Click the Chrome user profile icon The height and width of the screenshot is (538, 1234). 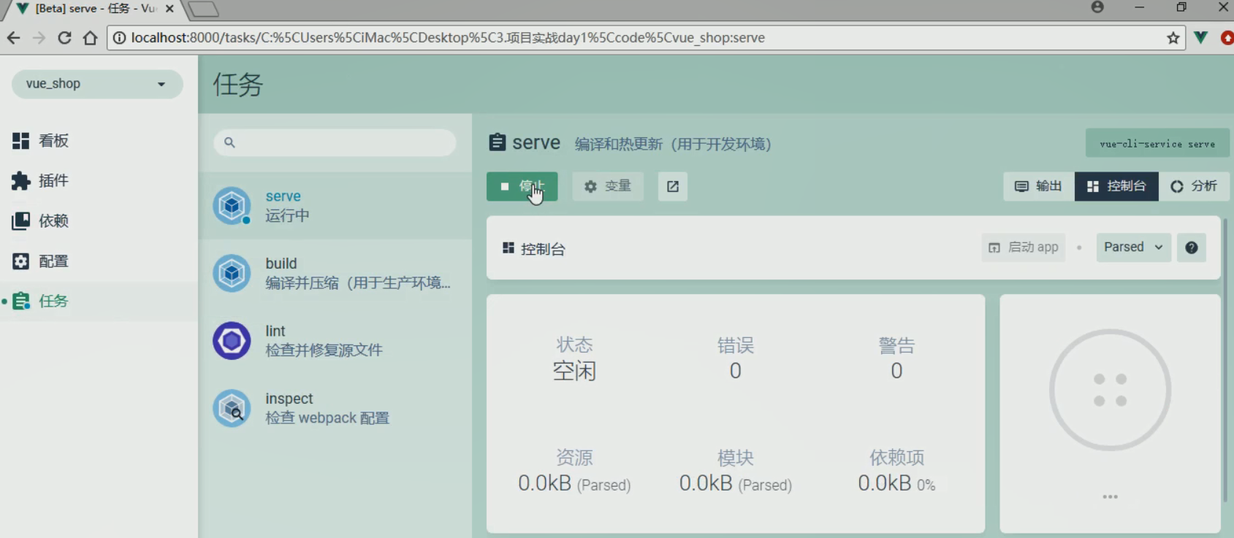coord(1097,7)
